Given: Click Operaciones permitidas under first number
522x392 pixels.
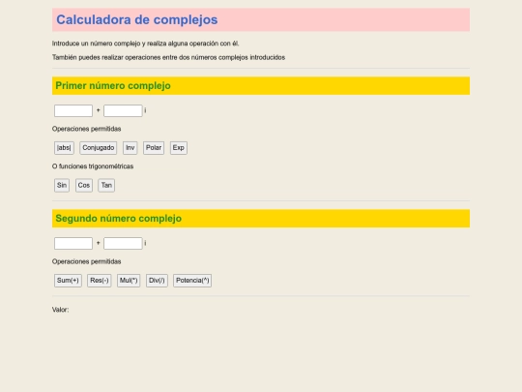Looking at the screenshot, I should coord(86,129).
